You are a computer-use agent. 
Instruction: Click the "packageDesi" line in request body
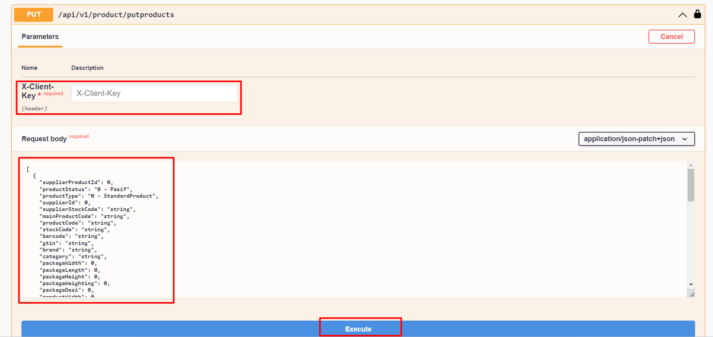coord(66,290)
